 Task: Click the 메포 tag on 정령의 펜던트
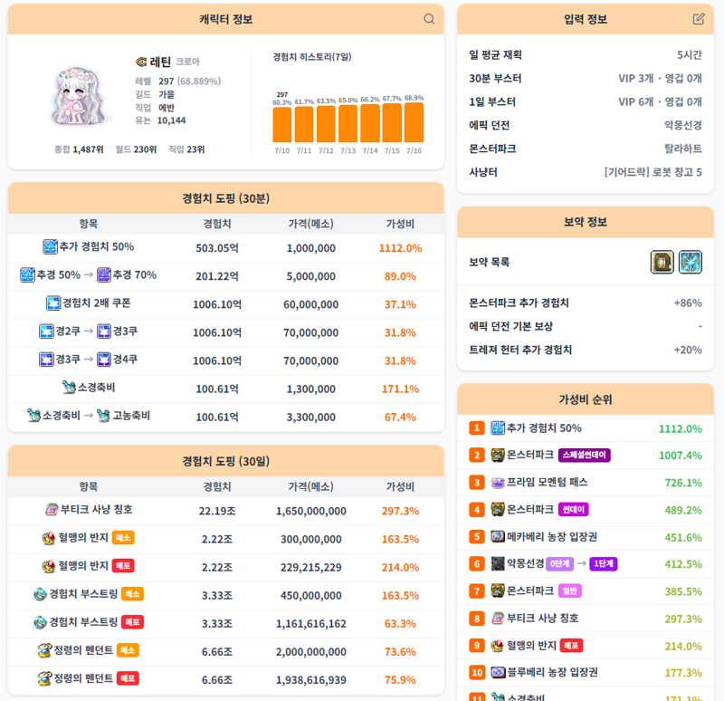point(128,678)
